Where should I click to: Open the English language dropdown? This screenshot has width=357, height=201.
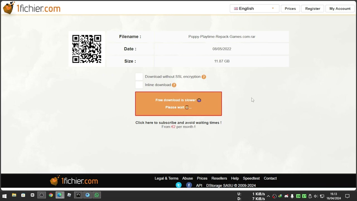[254, 8]
